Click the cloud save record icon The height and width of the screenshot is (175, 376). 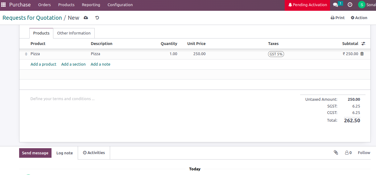[86, 18]
